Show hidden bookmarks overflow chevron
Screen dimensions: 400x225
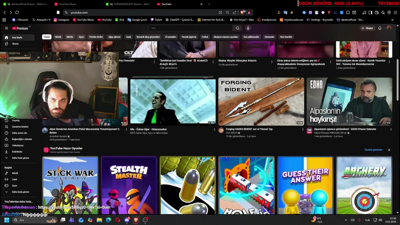coord(392,20)
